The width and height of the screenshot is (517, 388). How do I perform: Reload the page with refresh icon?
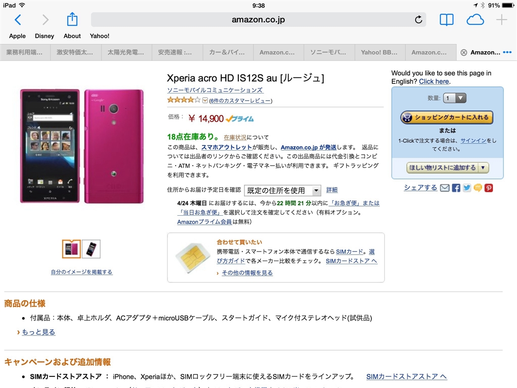(x=419, y=20)
